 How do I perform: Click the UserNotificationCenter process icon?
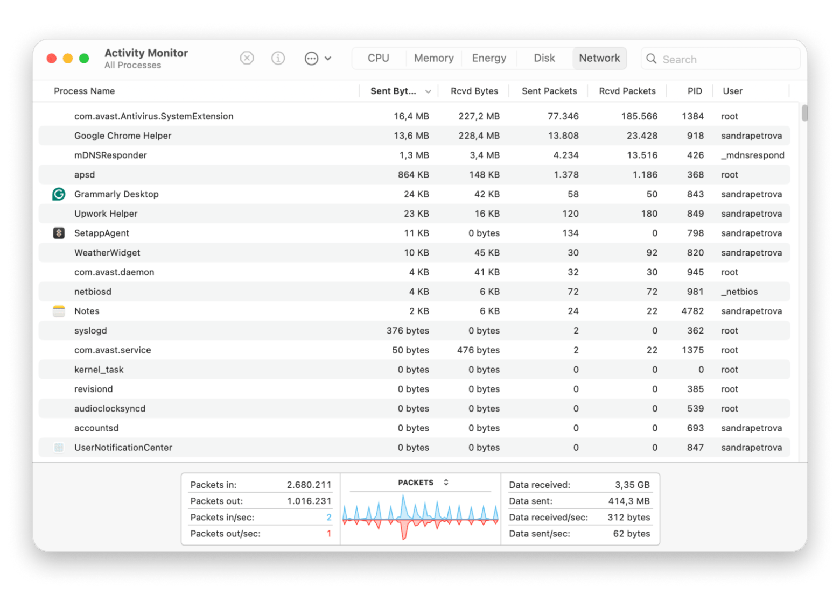coord(59,448)
